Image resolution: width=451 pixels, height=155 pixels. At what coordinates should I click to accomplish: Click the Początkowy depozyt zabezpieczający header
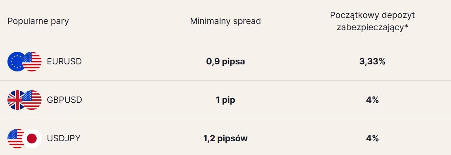[372, 21]
